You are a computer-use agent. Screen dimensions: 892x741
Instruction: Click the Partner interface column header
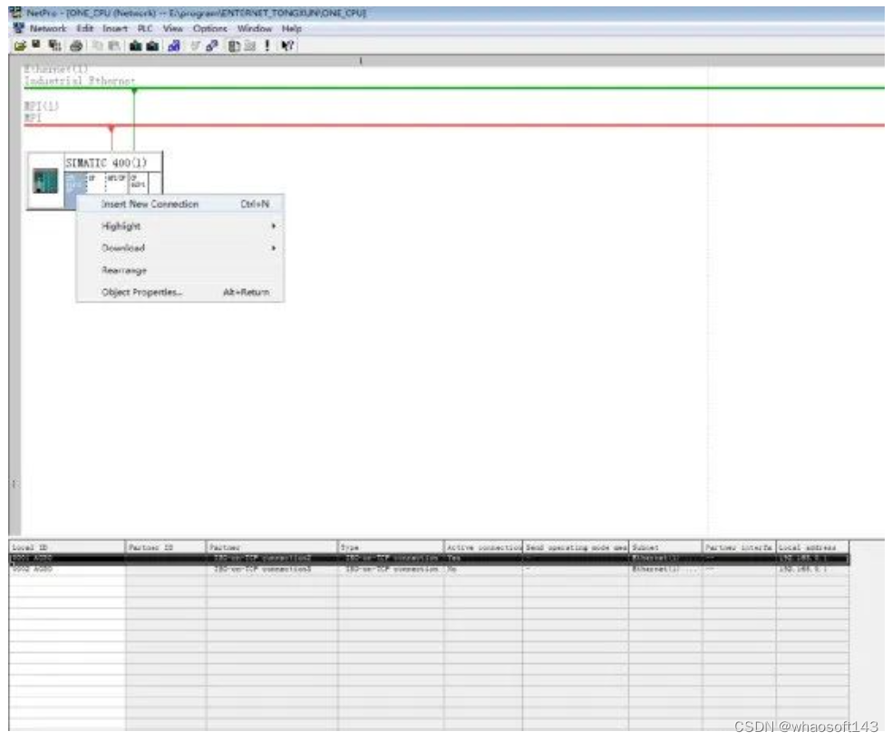coord(739,547)
